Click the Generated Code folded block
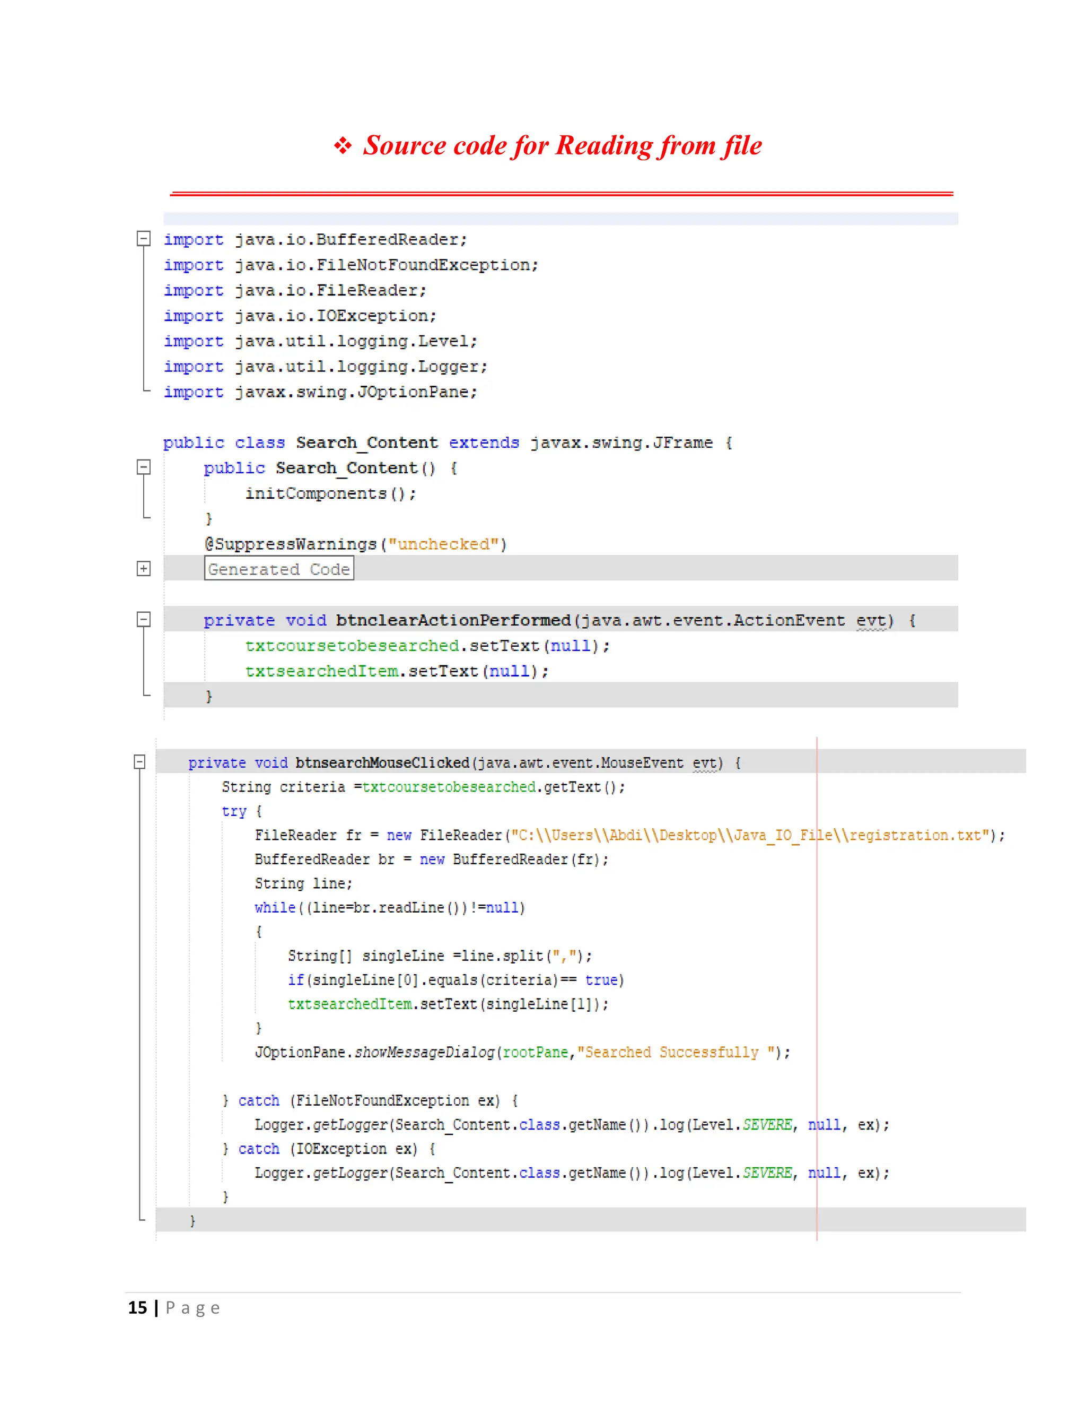1086x1406 pixels. 278,568
